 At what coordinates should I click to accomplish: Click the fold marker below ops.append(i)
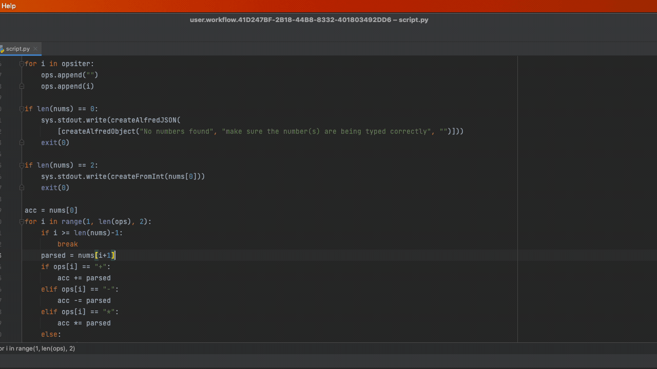pos(22,87)
